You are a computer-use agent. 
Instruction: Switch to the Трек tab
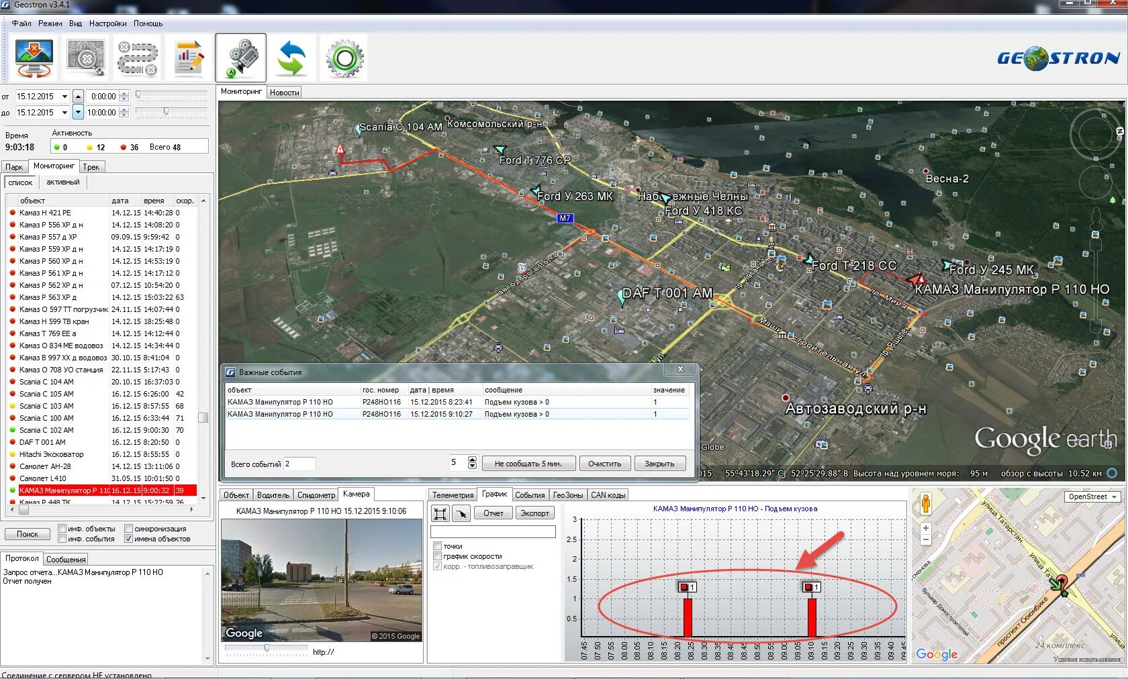(91, 167)
